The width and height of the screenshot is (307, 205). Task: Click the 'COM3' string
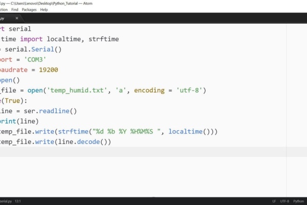35,59
